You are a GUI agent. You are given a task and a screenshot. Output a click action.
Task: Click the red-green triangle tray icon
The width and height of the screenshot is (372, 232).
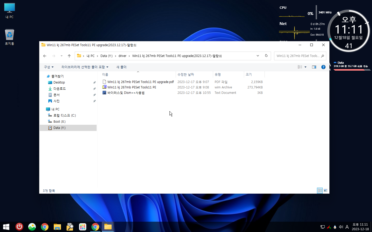pyautogui.click(x=329, y=227)
